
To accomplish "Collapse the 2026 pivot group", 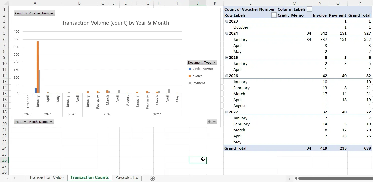I will [227, 76].
